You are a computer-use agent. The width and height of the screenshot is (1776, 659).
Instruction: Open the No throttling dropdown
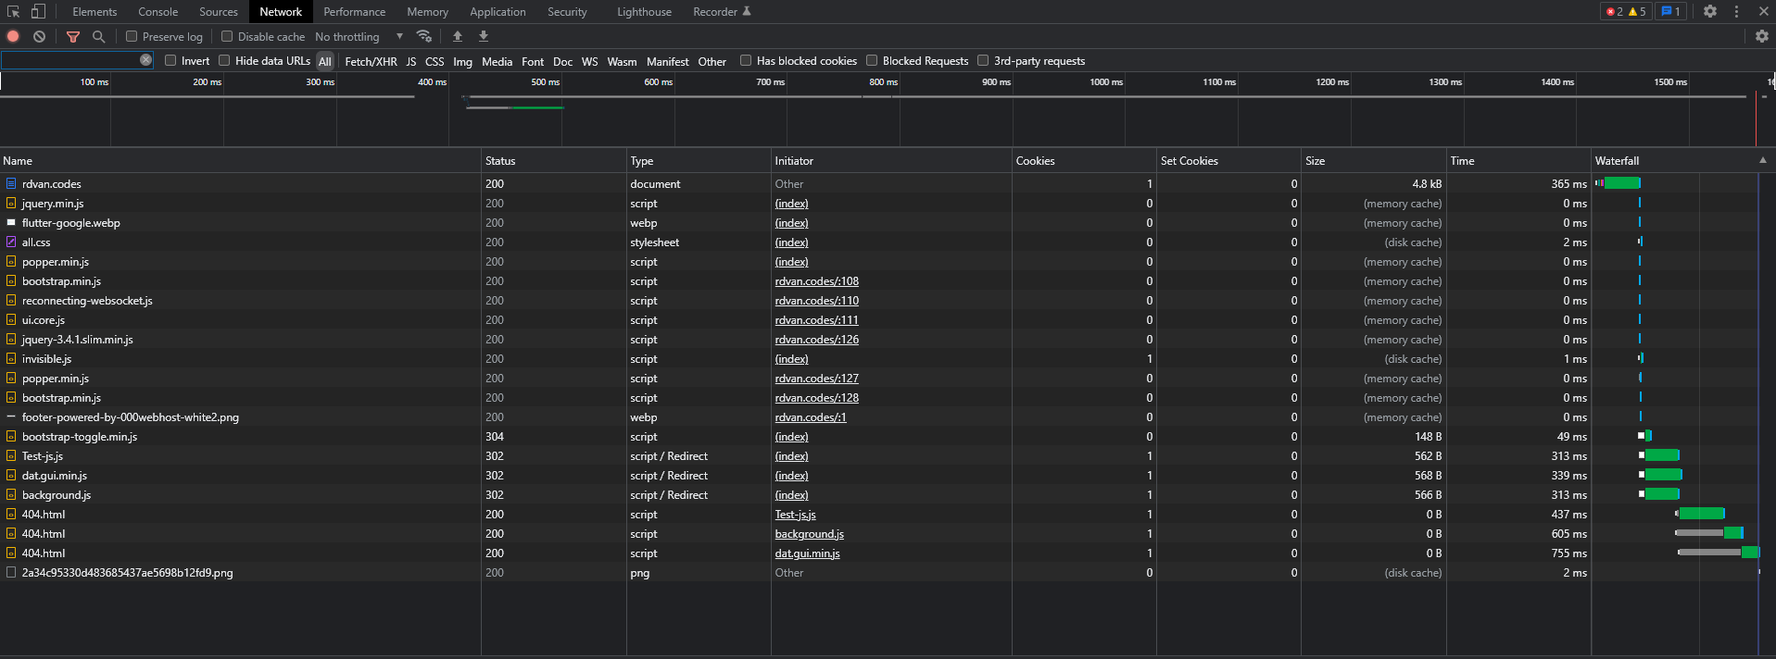[359, 36]
